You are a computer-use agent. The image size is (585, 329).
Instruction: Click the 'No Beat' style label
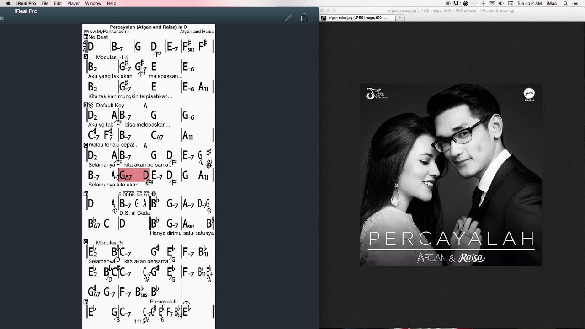point(98,37)
